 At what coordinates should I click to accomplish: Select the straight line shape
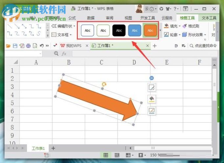(10, 26)
